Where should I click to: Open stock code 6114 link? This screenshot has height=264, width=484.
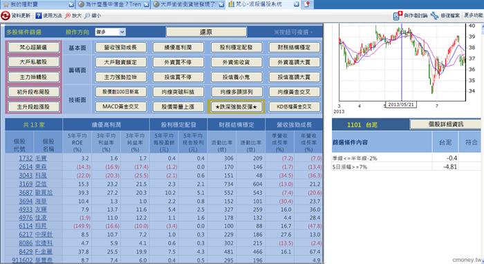[x=26, y=226]
